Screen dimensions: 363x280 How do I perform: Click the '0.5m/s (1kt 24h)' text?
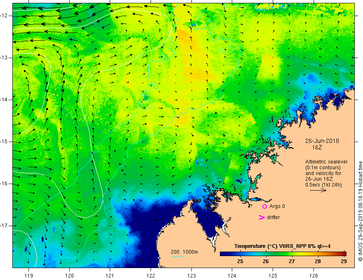pos(323,185)
